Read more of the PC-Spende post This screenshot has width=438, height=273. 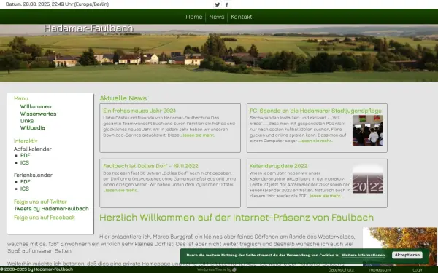pos(315,141)
